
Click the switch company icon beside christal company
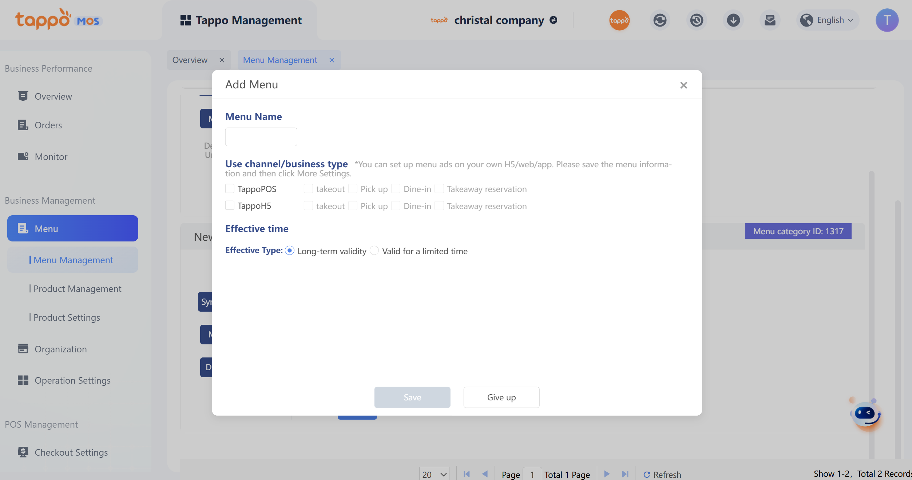tap(554, 20)
